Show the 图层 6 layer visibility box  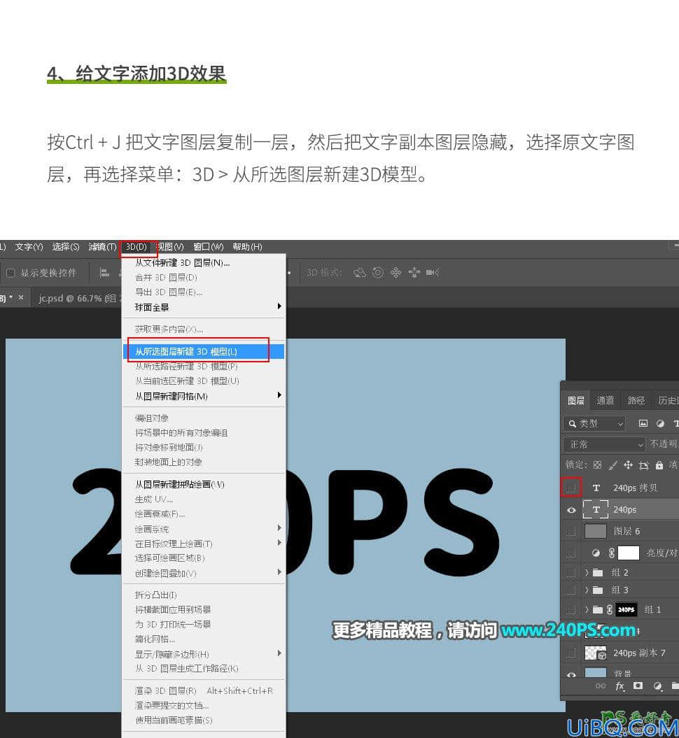tap(571, 532)
